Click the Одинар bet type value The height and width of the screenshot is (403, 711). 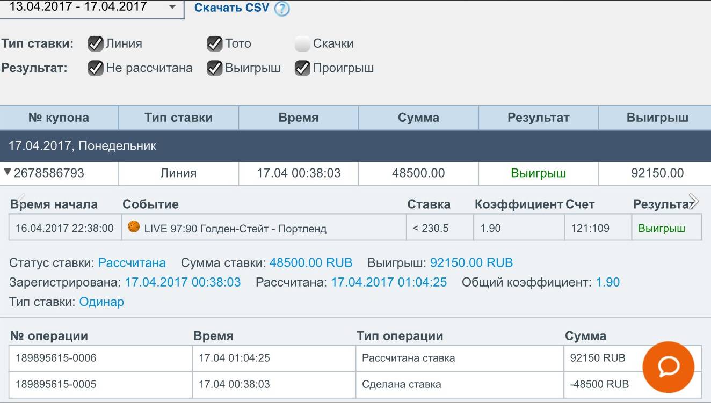tap(101, 302)
